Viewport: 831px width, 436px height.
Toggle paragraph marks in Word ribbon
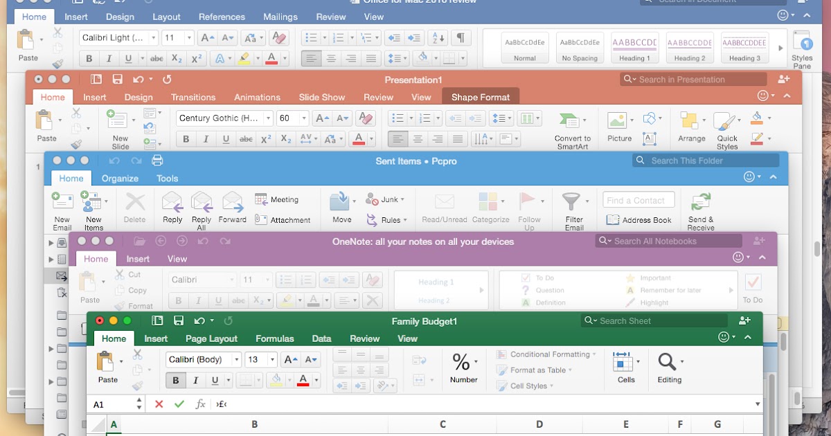(461, 38)
